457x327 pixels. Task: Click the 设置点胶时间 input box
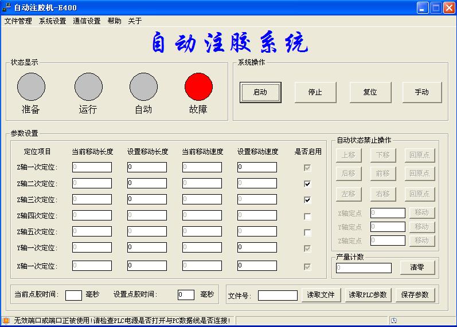pos(186,295)
